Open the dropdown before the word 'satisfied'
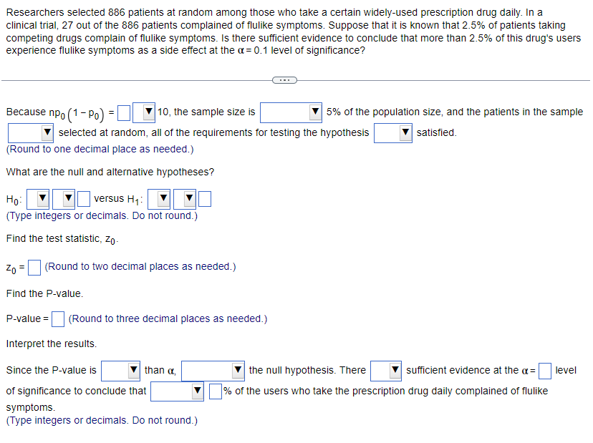Image resolution: width=593 pixels, height=443 pixels. tap(392, 132)
